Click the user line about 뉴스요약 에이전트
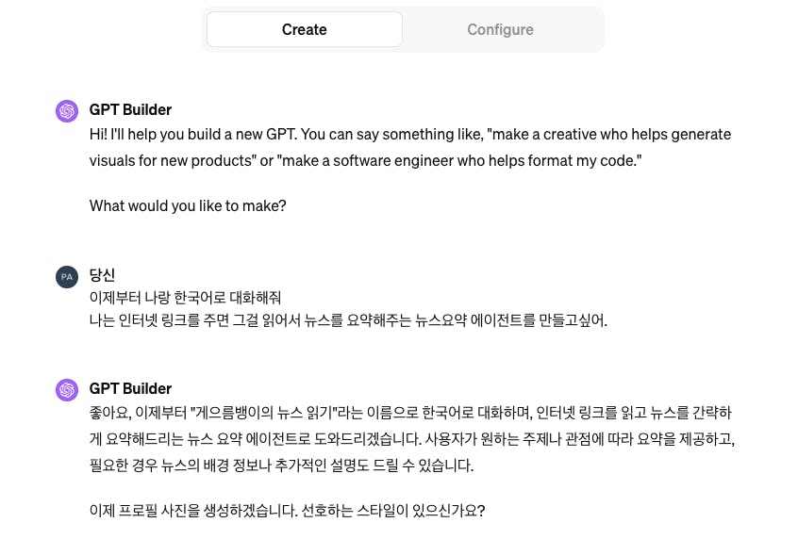The height and width of the screenshot is (539, 798). tap(348, 320)
